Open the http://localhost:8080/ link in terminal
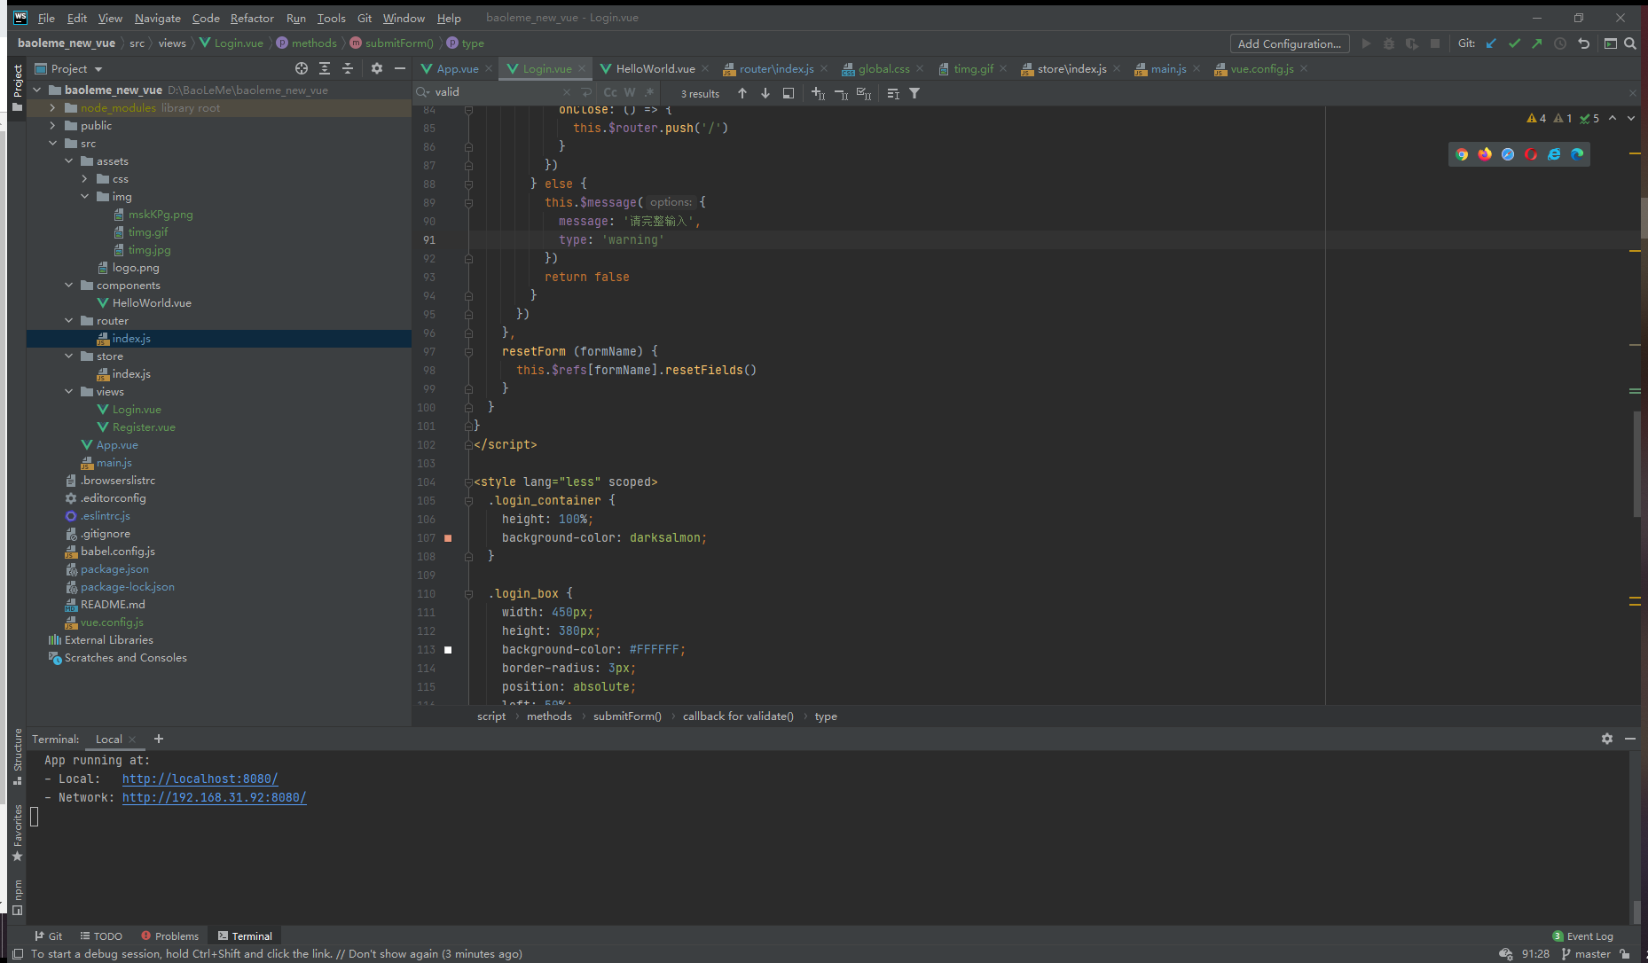The image size is (1648, 963). click(200, 779)
